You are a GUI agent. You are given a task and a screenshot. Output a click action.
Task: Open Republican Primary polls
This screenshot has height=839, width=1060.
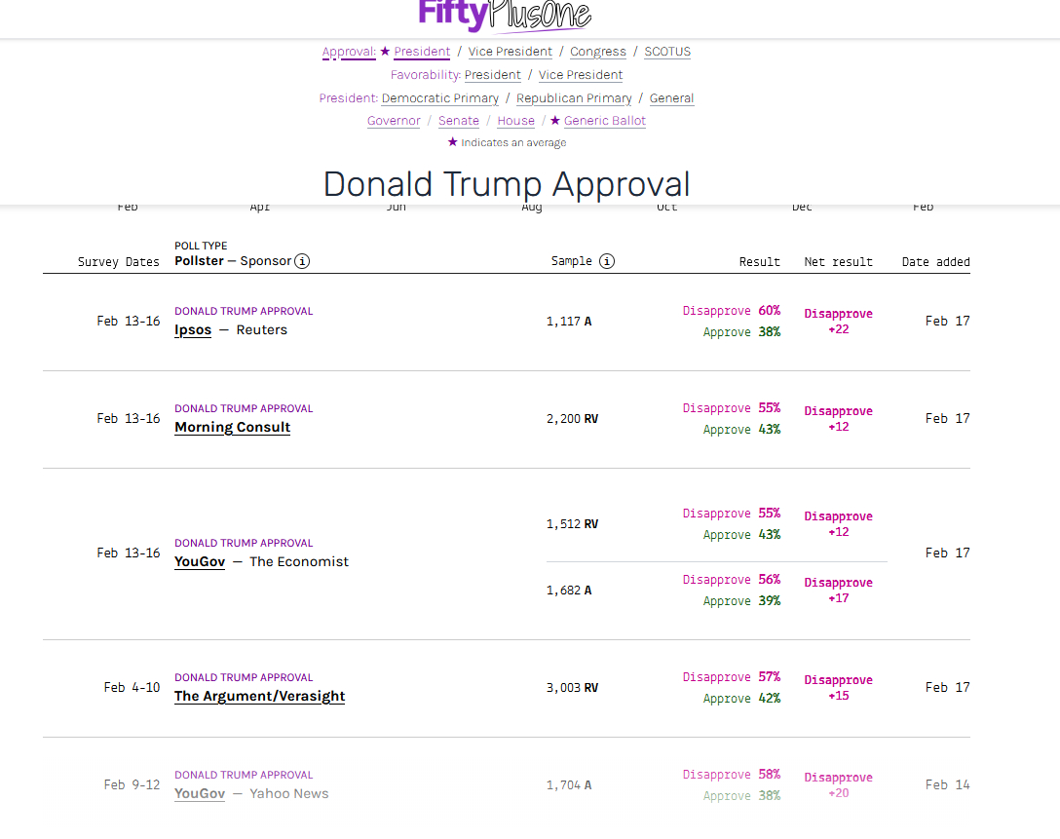point(574,98)
